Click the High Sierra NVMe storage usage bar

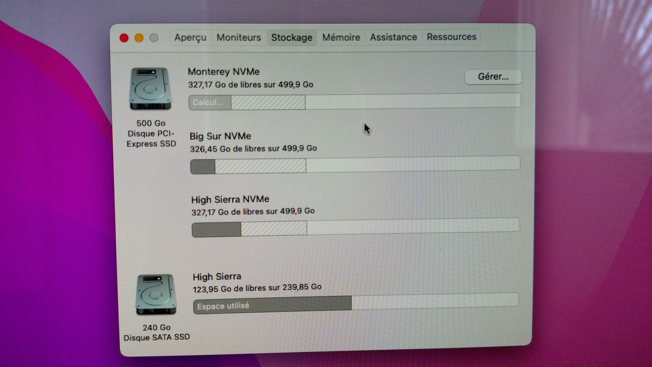tap(355, 227)
